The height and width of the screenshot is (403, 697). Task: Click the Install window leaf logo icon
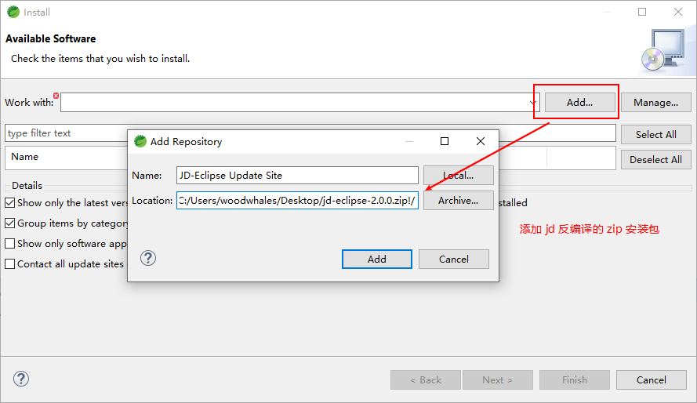(13, 12)
